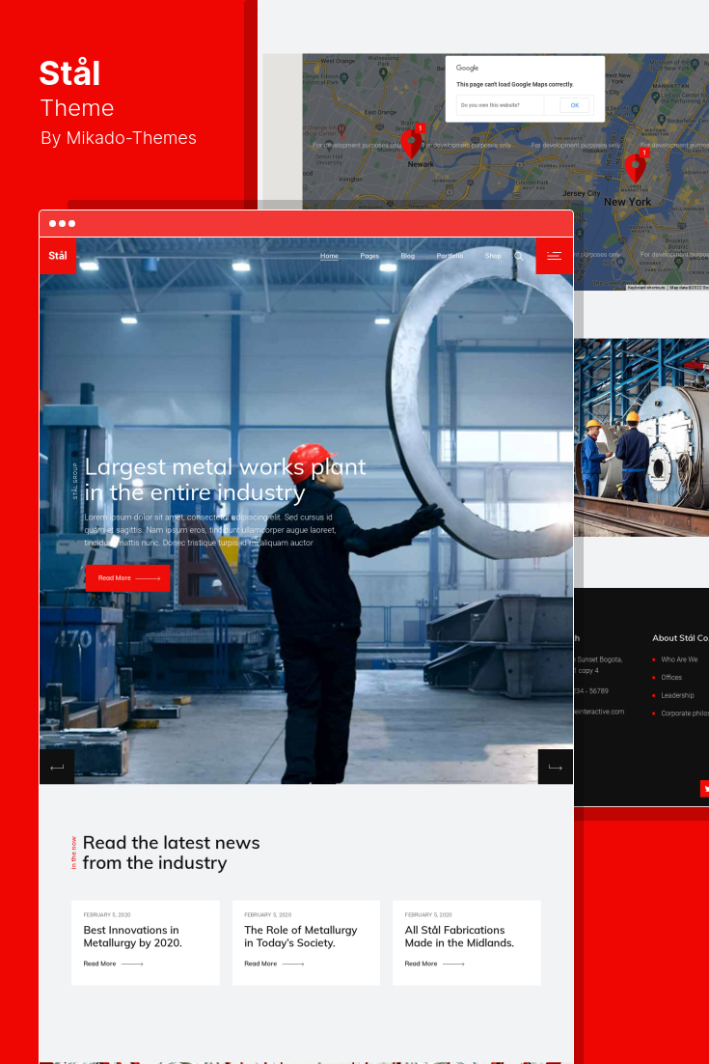Viewport: 709px width, 1064px height.
Task: Click the 'Offices' footer link
Action: pyautogui.click(x=671, y=677)
